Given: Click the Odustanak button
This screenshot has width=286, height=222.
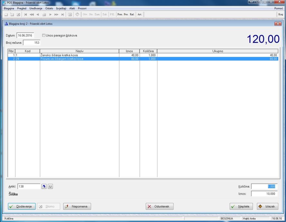Looking at the screenshot, I should coord(160,206).
